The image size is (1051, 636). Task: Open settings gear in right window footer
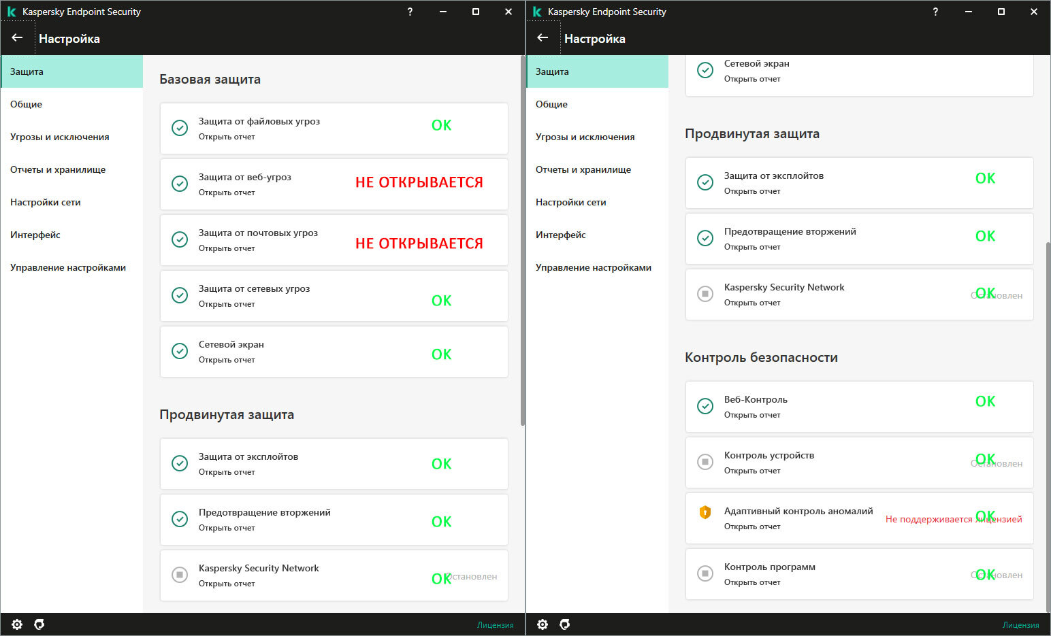(x=543, y=624)
